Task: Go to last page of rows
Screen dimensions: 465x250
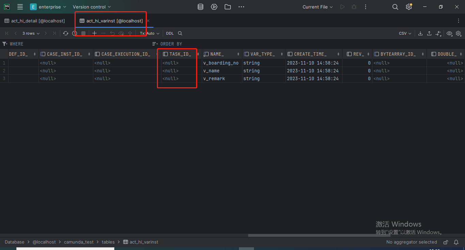Action: tap(54, 33)
